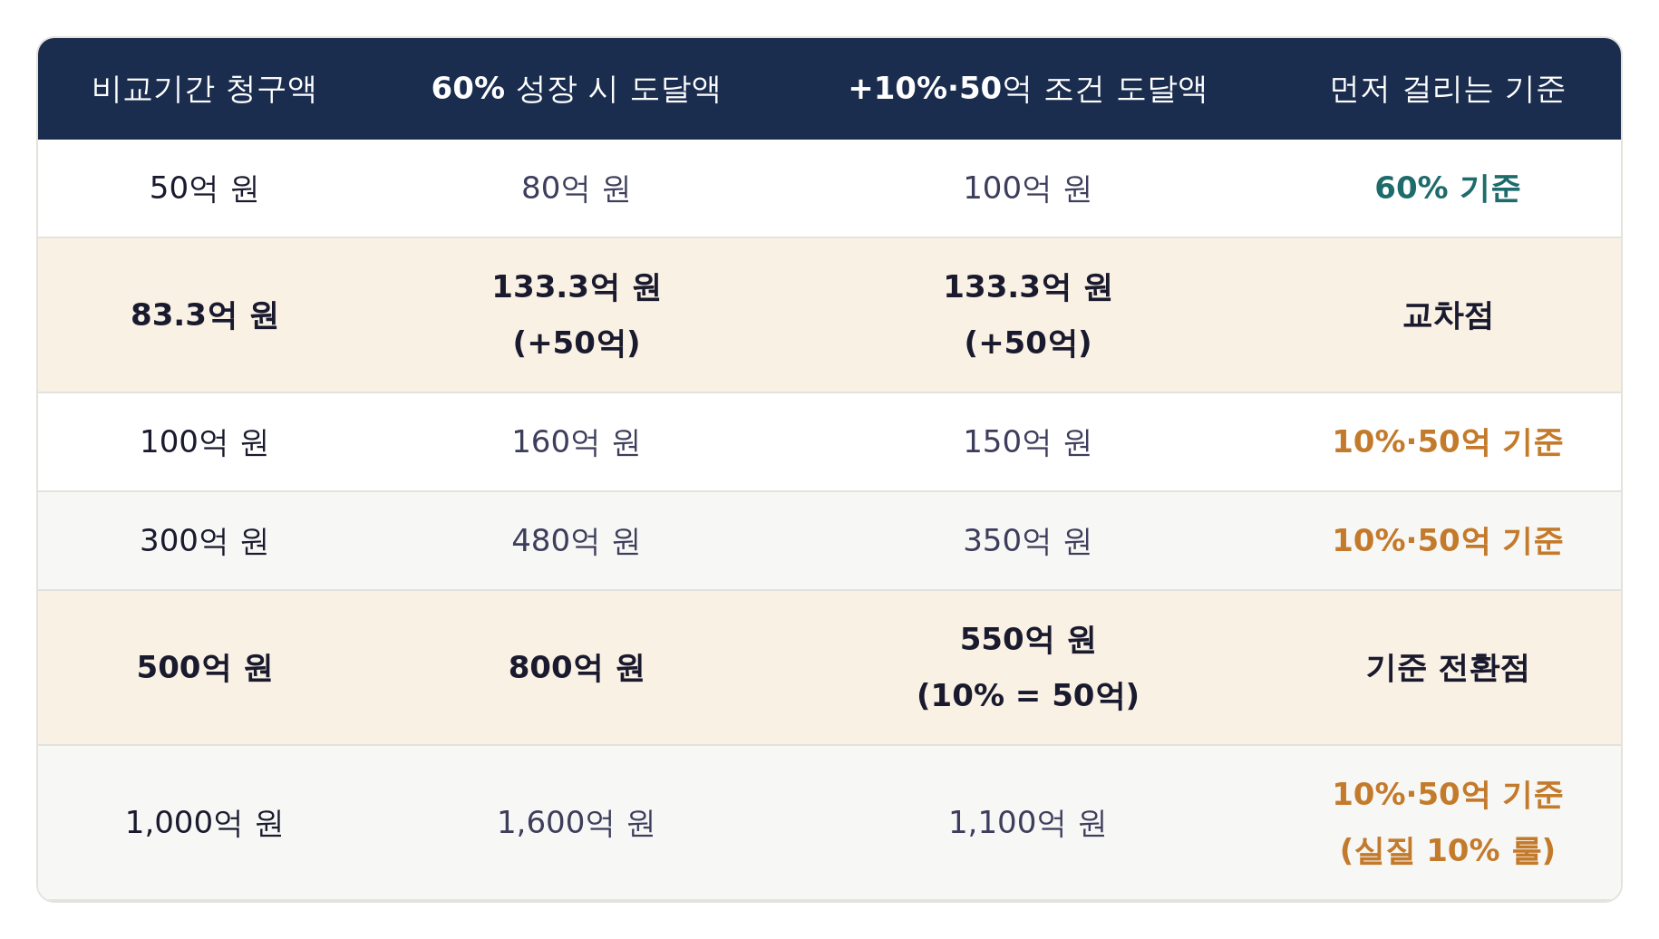Click the 80억 원 value

pos(576,189)
